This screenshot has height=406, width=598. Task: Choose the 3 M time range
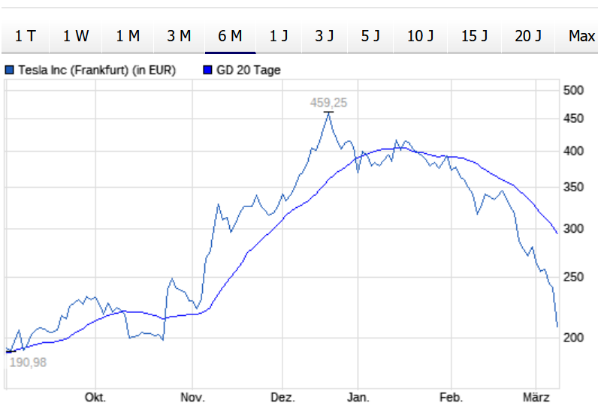tap(180, 37)
